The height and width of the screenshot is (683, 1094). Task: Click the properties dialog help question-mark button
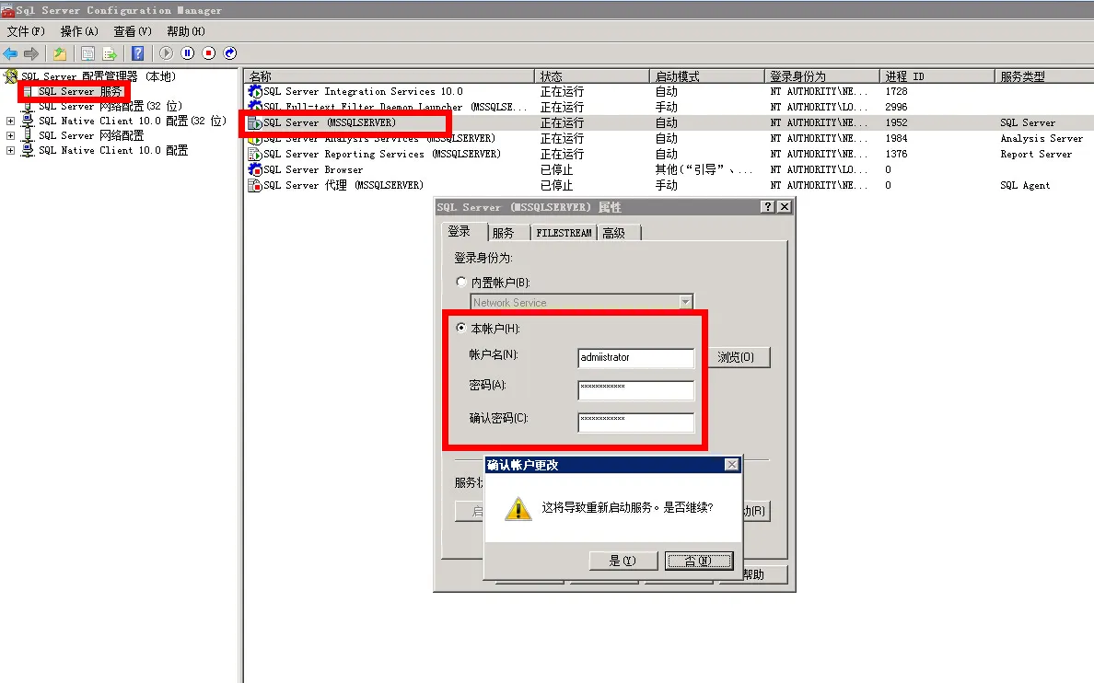(767, 206)
